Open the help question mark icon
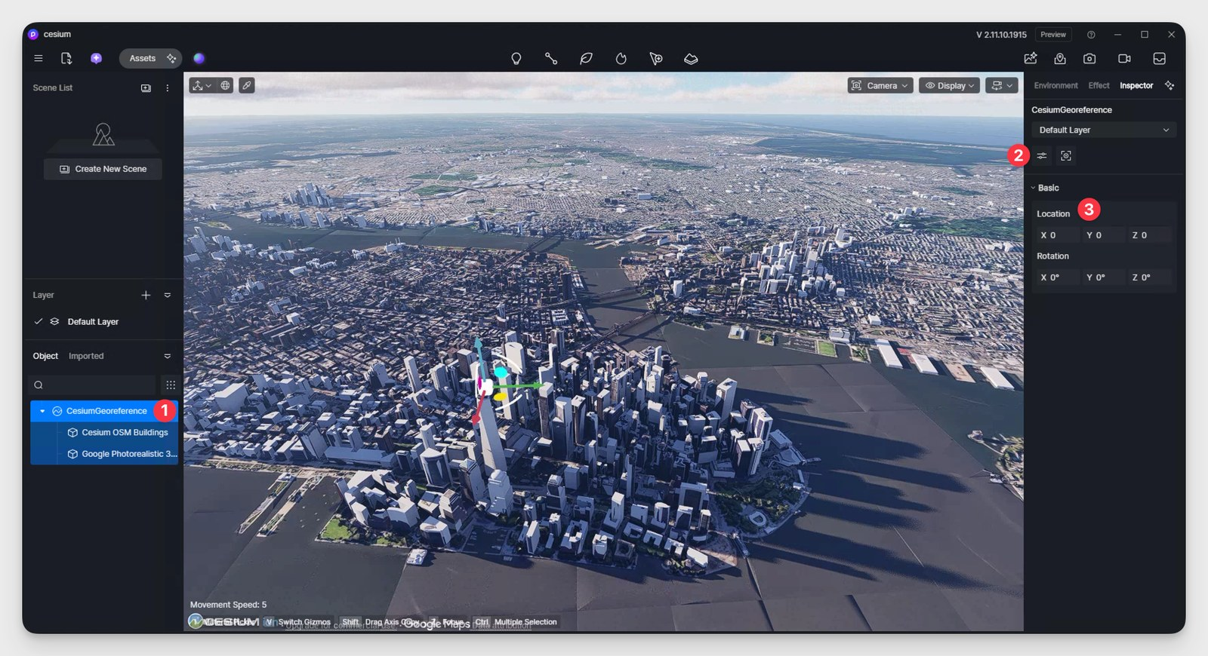The image size is (1208, 656). click(1091, 35)
